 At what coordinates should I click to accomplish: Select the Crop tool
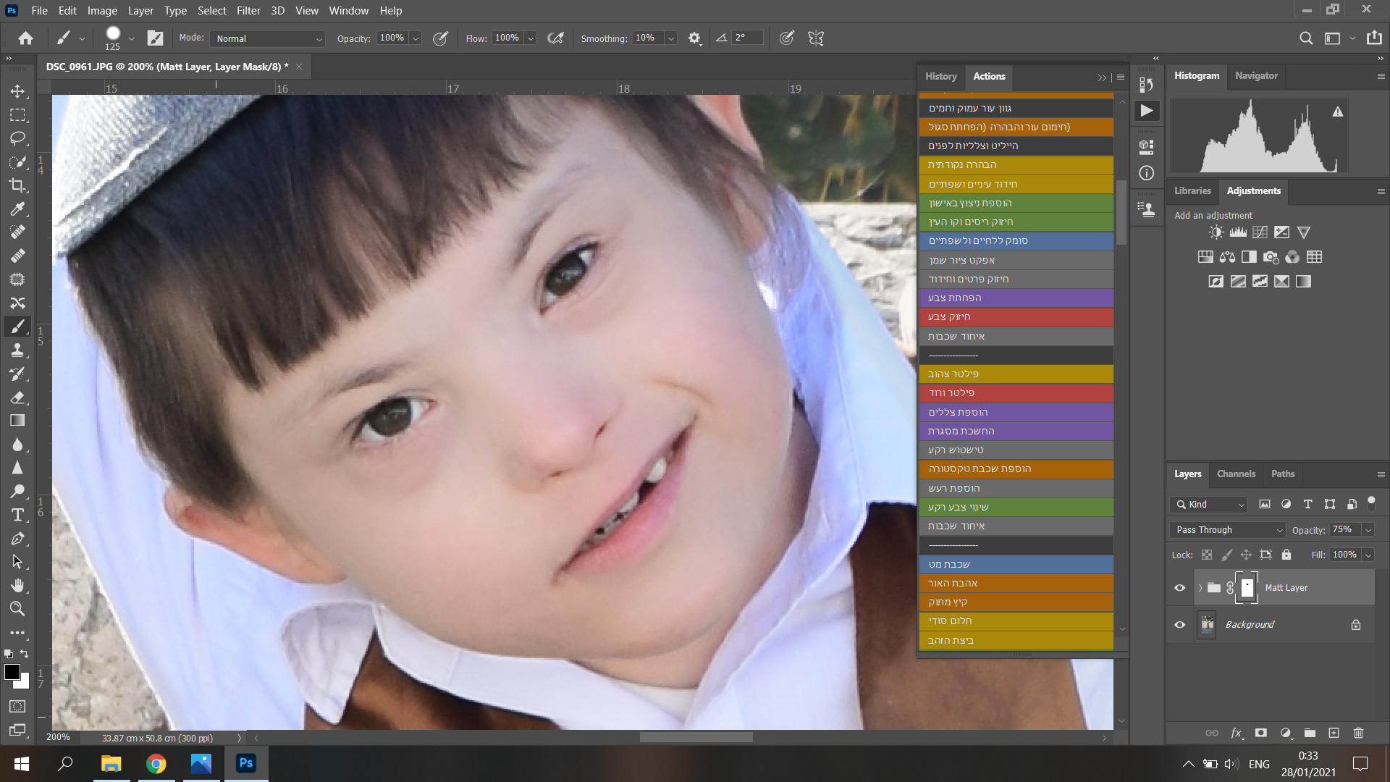[x=17, y=185]
